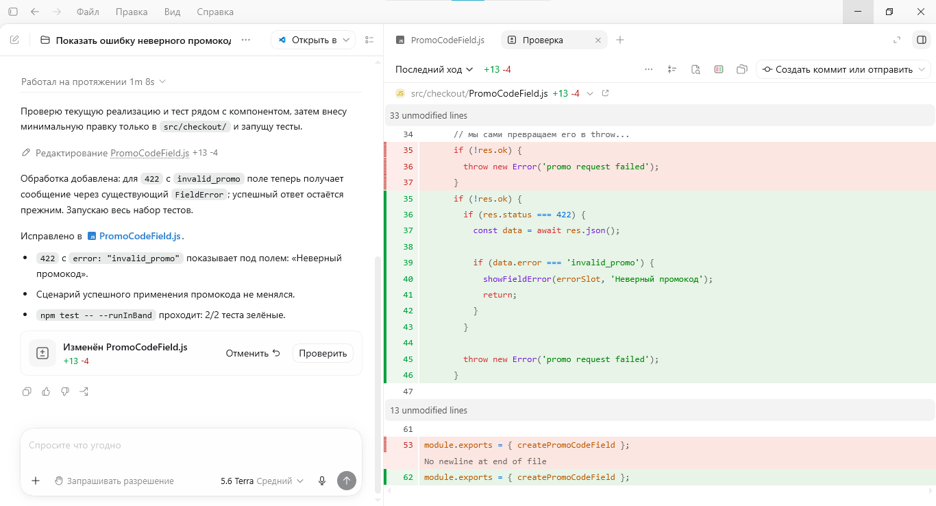The width and height of the screenshot is (936, 506).
Task: Open the Вид menu
Action: [x=173, y=12]
